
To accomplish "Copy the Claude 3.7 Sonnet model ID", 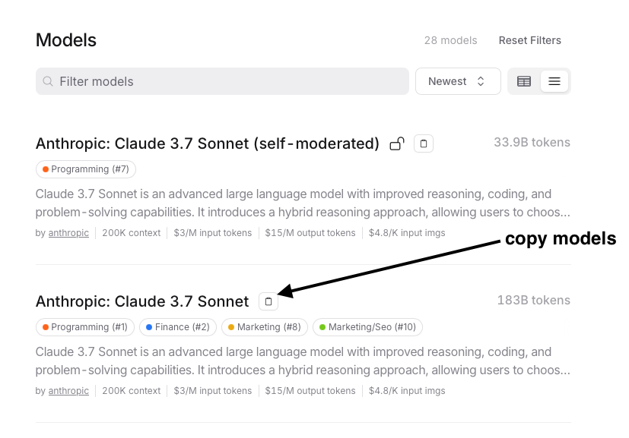I will pyautogui.click(x=268, y=301).
